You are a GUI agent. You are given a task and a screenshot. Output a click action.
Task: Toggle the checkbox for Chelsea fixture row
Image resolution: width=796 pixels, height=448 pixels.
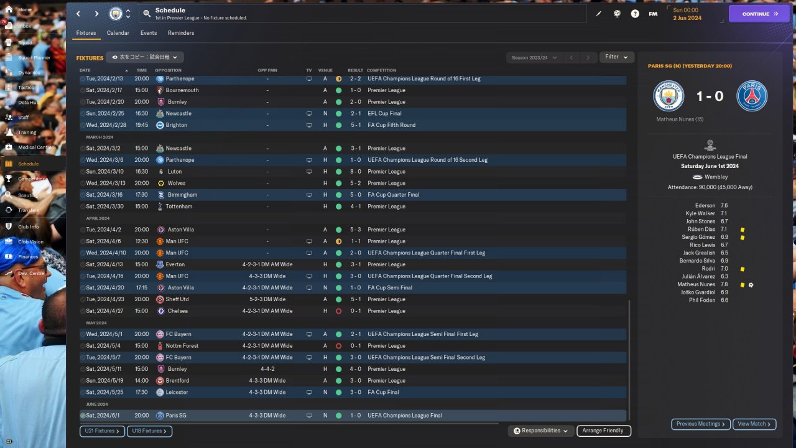click(x=83, y=311)
